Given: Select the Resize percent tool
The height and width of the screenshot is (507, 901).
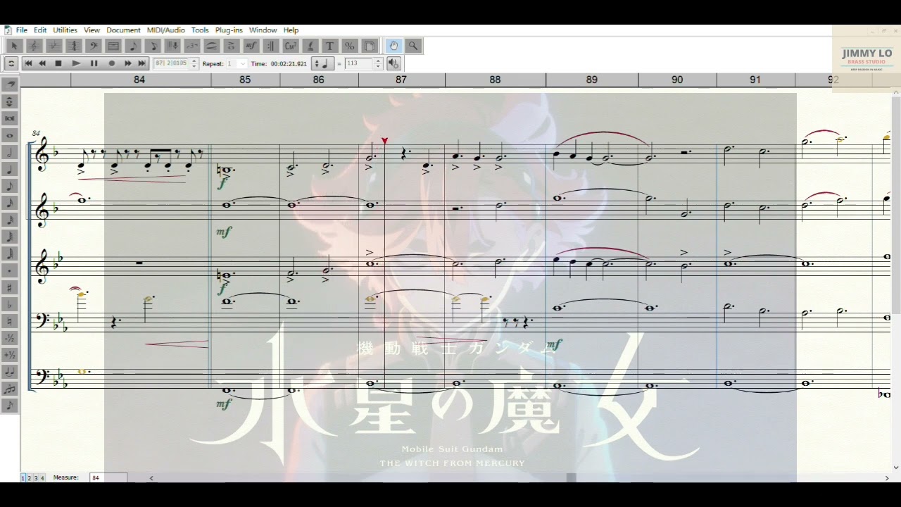Looking at the screenshot, I should [x=349, y=46].
